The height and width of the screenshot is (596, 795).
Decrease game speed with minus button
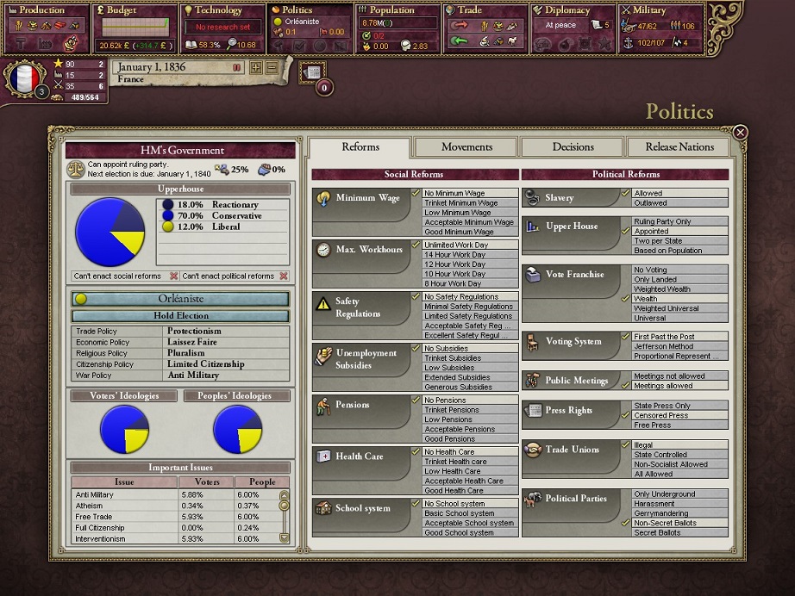tap(272, 67)
